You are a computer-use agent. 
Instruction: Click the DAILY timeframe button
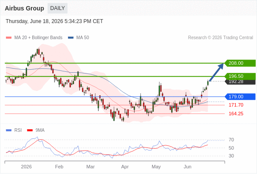tap(57, 8)
